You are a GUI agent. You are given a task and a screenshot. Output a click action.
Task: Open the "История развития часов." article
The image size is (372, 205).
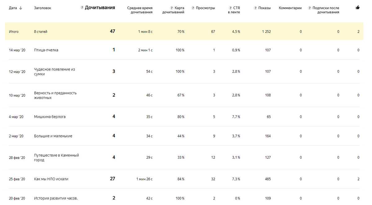56,198
